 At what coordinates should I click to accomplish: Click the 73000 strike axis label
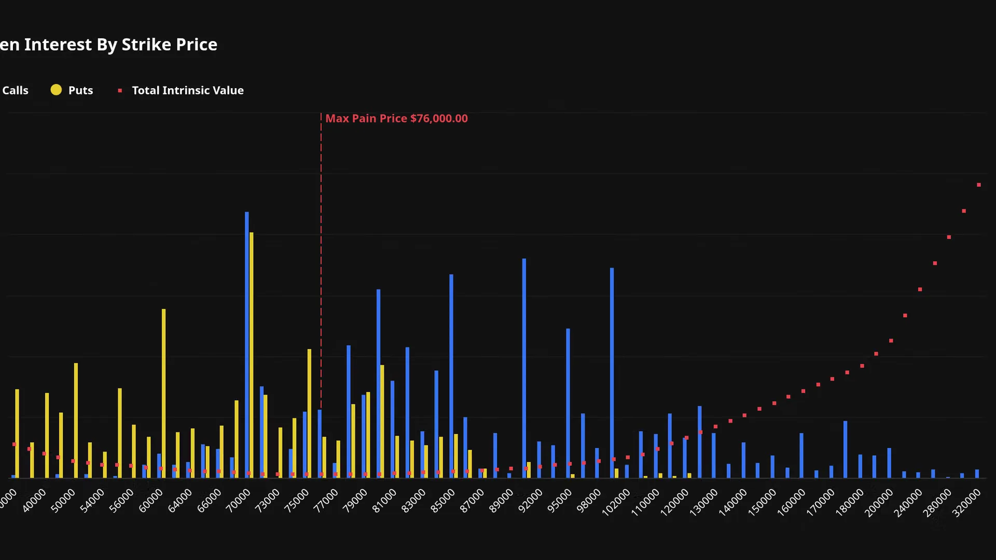coord(268,501)
